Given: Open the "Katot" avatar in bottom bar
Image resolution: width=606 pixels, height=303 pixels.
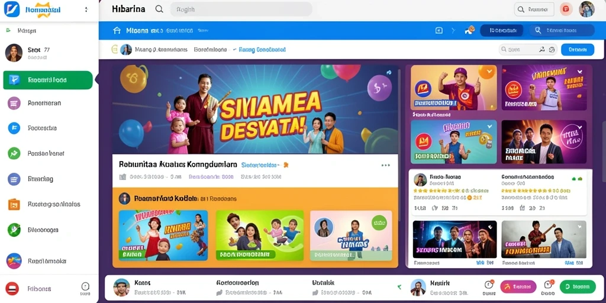Looking at the screenshot, I should click(x=121, y=287).
